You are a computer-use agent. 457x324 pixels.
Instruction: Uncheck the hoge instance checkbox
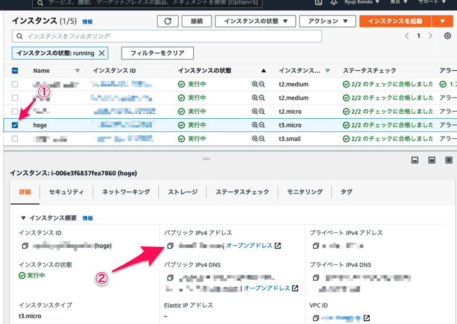click(x=15, y=125)
